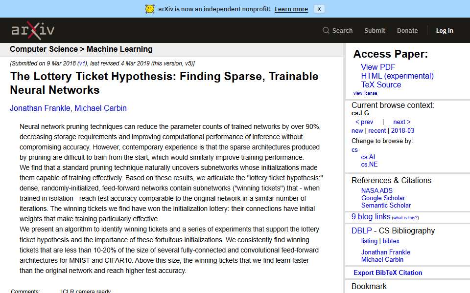The height and width of the screenshot is (293, 470).
Task: Open DBLP listing
Action: [369, 241]
